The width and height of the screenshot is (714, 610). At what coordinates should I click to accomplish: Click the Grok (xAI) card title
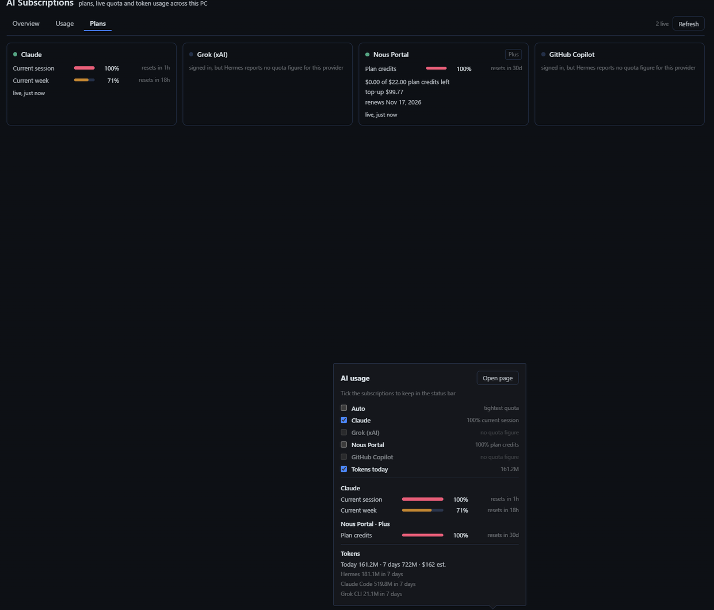click(x=212, y=55)
